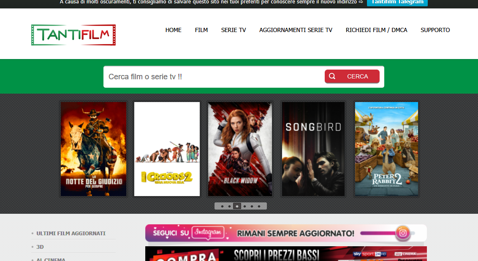Open the Songbird poster
The image size is (478, 261).
click(313, 149)
